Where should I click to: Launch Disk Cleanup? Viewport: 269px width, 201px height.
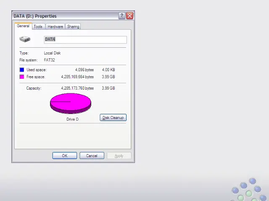click(113, 118)
